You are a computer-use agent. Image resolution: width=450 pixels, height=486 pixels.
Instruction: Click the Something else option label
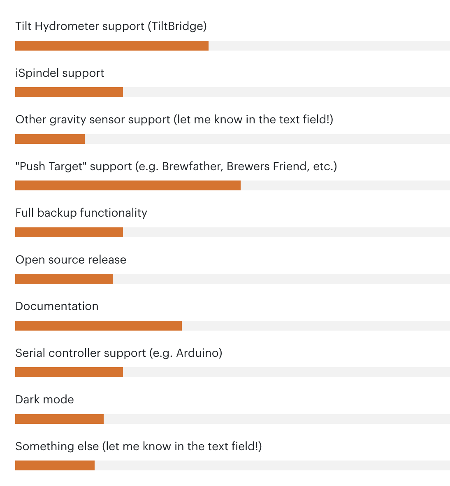coord(139,447)
